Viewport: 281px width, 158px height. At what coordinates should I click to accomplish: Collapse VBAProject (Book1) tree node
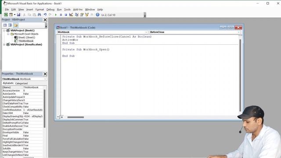click(4, 30)
